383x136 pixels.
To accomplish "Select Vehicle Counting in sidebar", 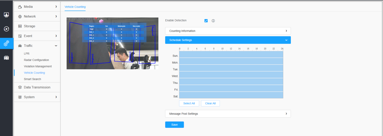I will (34, 73).
